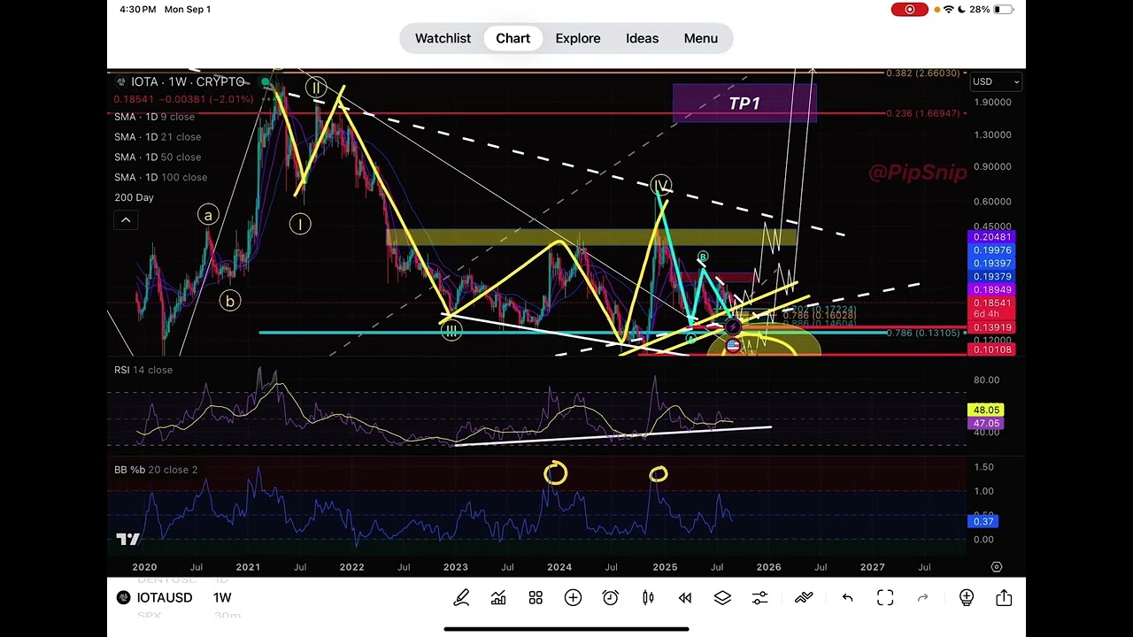
Task: Open the candlestick chart type icon
Action: (x=648, y=598)
